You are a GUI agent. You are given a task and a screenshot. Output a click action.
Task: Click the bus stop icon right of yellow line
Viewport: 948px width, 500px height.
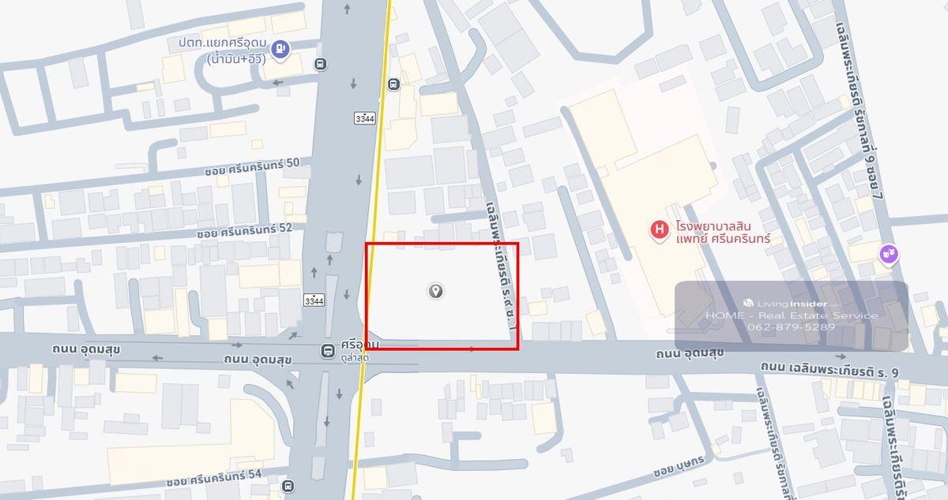(x=393, y=84)
